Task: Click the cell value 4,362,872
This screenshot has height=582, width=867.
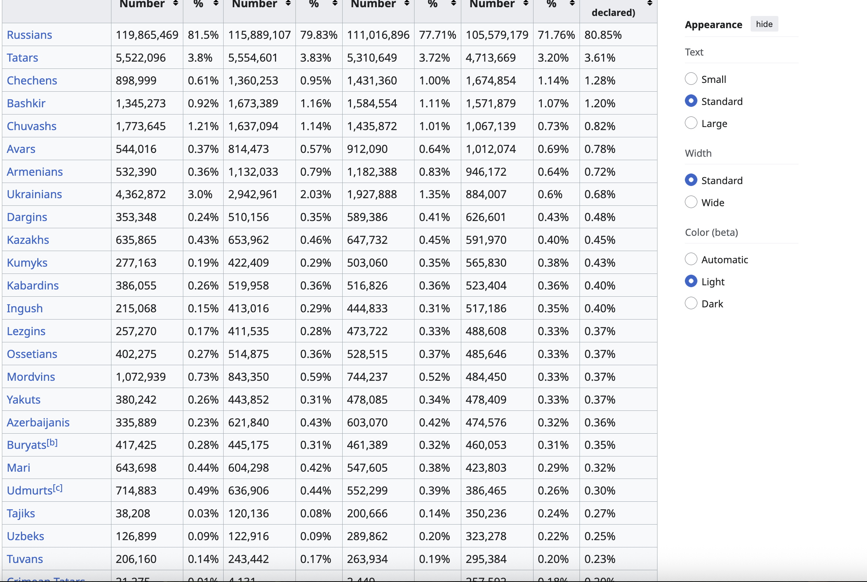Action: (x=141, y=194)
